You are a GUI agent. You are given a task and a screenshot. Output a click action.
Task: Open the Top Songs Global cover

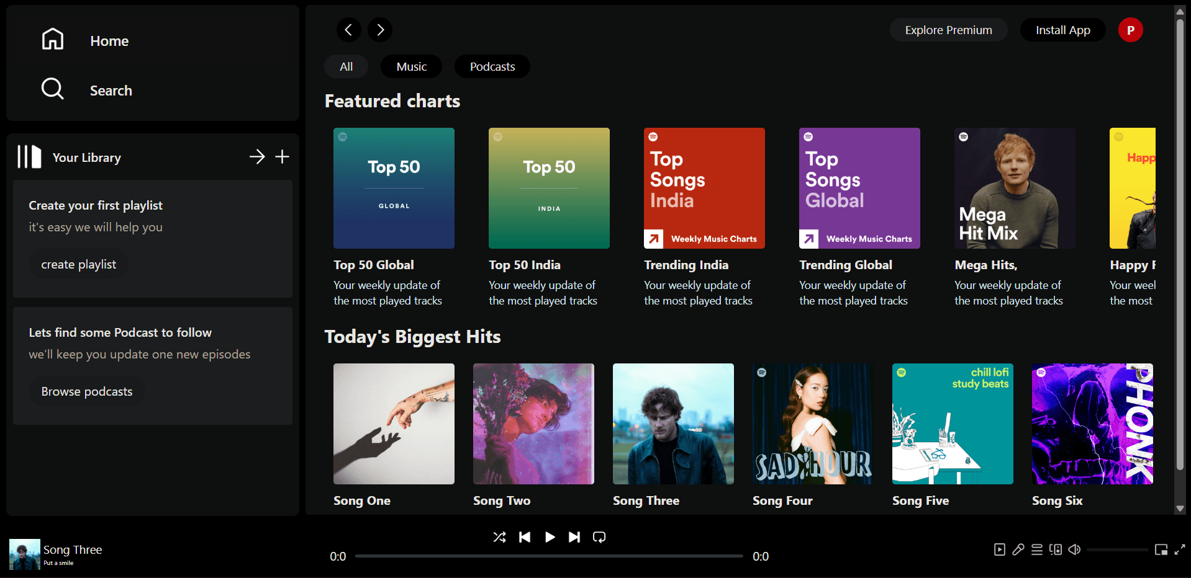click(859, 188)
